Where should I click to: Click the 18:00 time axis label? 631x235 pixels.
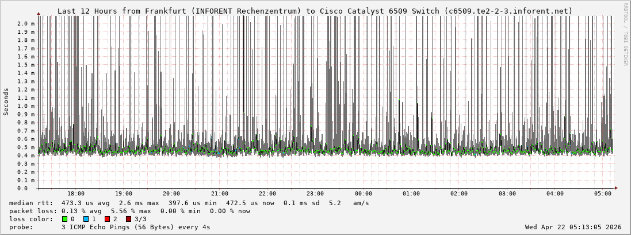75,194
